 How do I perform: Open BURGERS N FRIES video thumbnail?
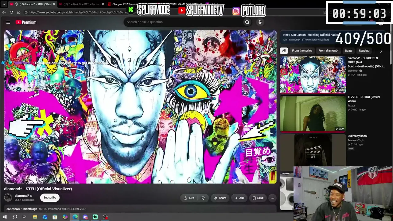click(x=313, y=75)
